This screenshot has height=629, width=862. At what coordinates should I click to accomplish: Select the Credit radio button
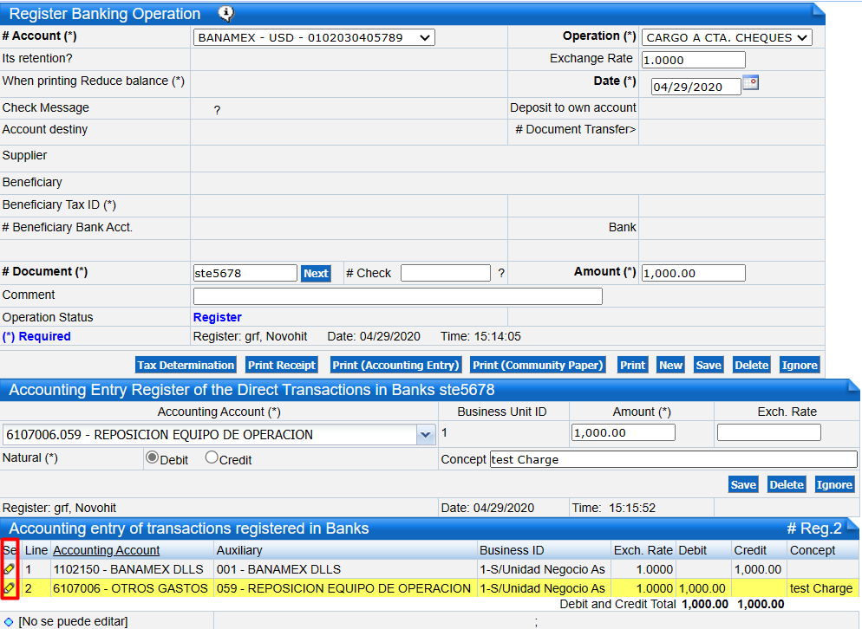212,458
